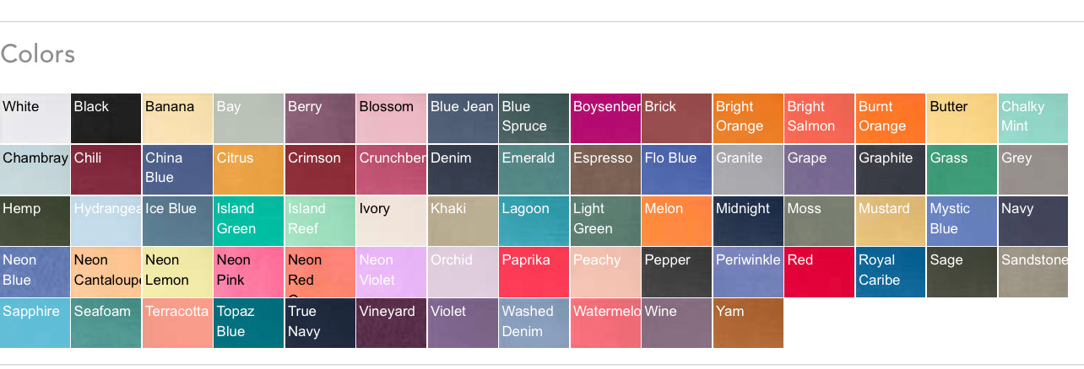Image resolution: width=1084 pixels, height=369 pixels.
Task: Select the Melon color swatch
Action: [676, 221]
